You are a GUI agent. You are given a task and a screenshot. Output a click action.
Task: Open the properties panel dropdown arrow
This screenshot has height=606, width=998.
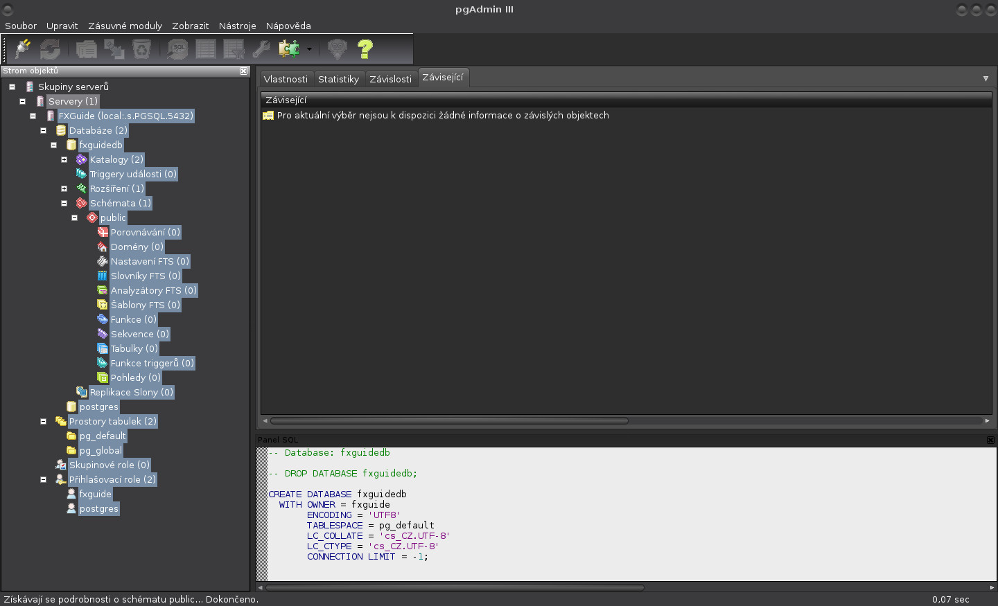coord(986,78)
